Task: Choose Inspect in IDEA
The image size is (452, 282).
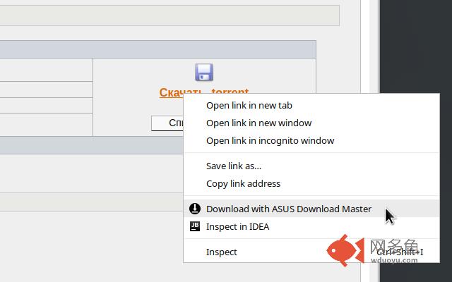Action: [311, 227]
